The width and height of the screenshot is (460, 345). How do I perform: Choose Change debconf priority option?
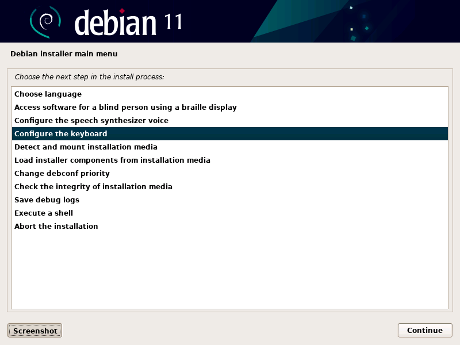pos(229,174)
